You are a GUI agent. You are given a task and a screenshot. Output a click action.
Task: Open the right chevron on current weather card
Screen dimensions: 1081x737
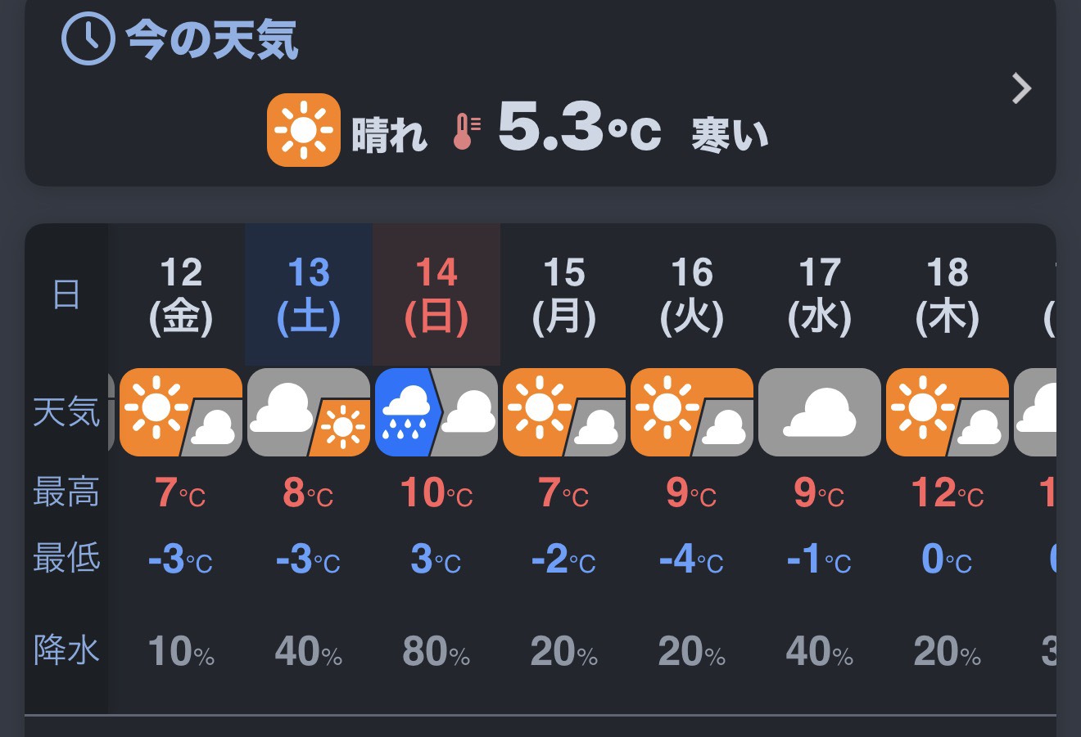click(x=1020, y=88)
